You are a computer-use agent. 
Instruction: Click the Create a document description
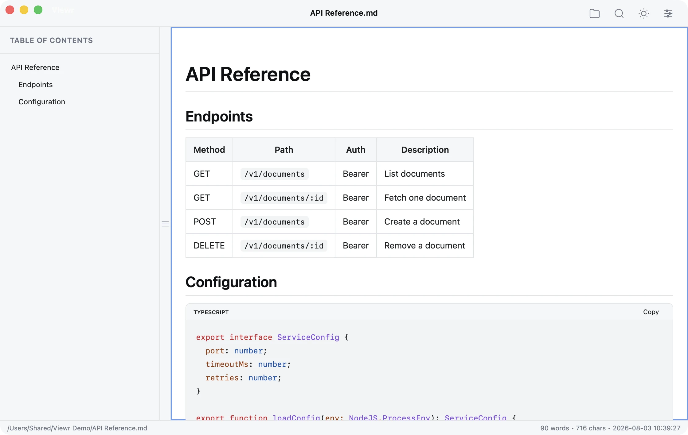pos(422,221)
